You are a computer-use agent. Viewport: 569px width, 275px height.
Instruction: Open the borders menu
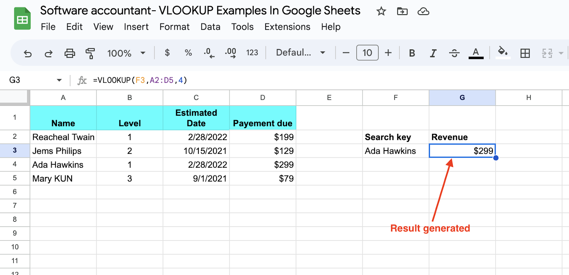(x=525, y=53)
